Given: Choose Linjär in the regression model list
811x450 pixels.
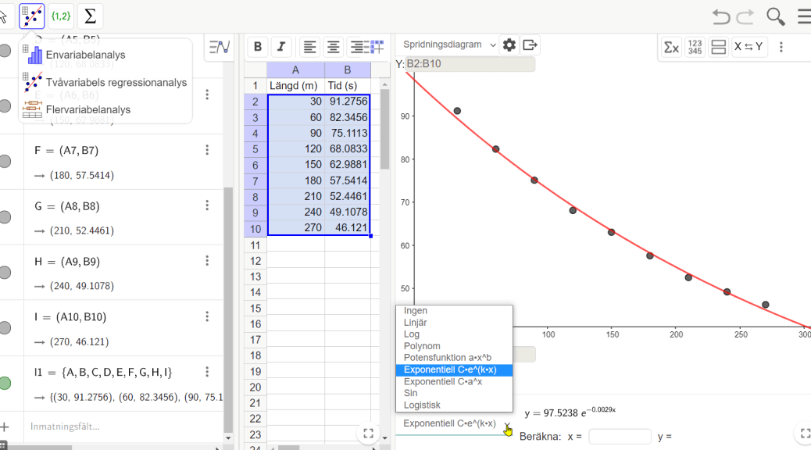Looking at the screenshot, I should click(x=416, y=323).
